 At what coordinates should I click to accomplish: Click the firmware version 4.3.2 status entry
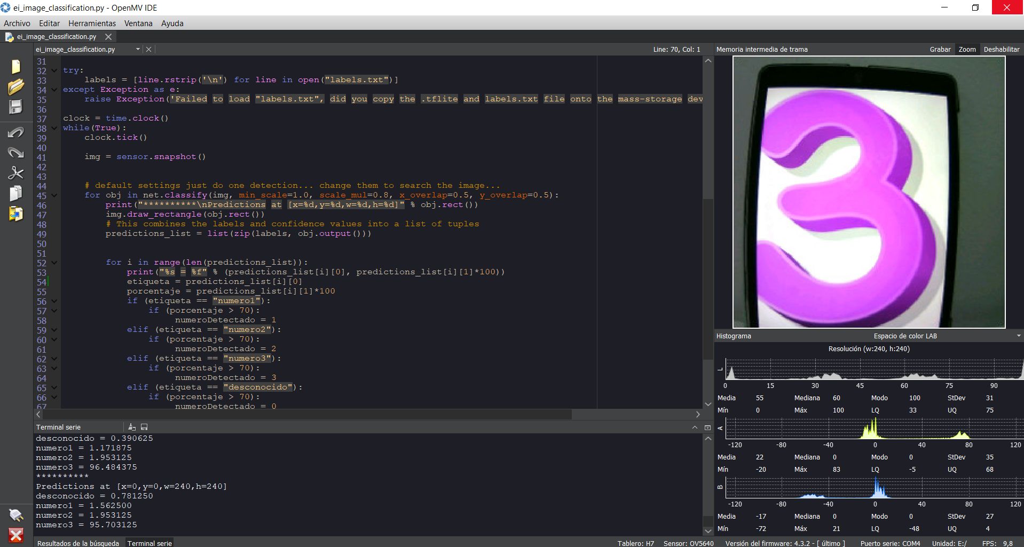tap(785, 543)
